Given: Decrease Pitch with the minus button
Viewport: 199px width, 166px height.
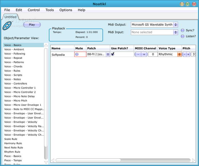Looking at the screenshot, I should (x=185, y=54).
